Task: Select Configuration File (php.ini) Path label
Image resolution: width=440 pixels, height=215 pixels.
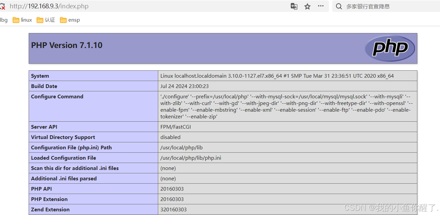Action: click(71, 148)
